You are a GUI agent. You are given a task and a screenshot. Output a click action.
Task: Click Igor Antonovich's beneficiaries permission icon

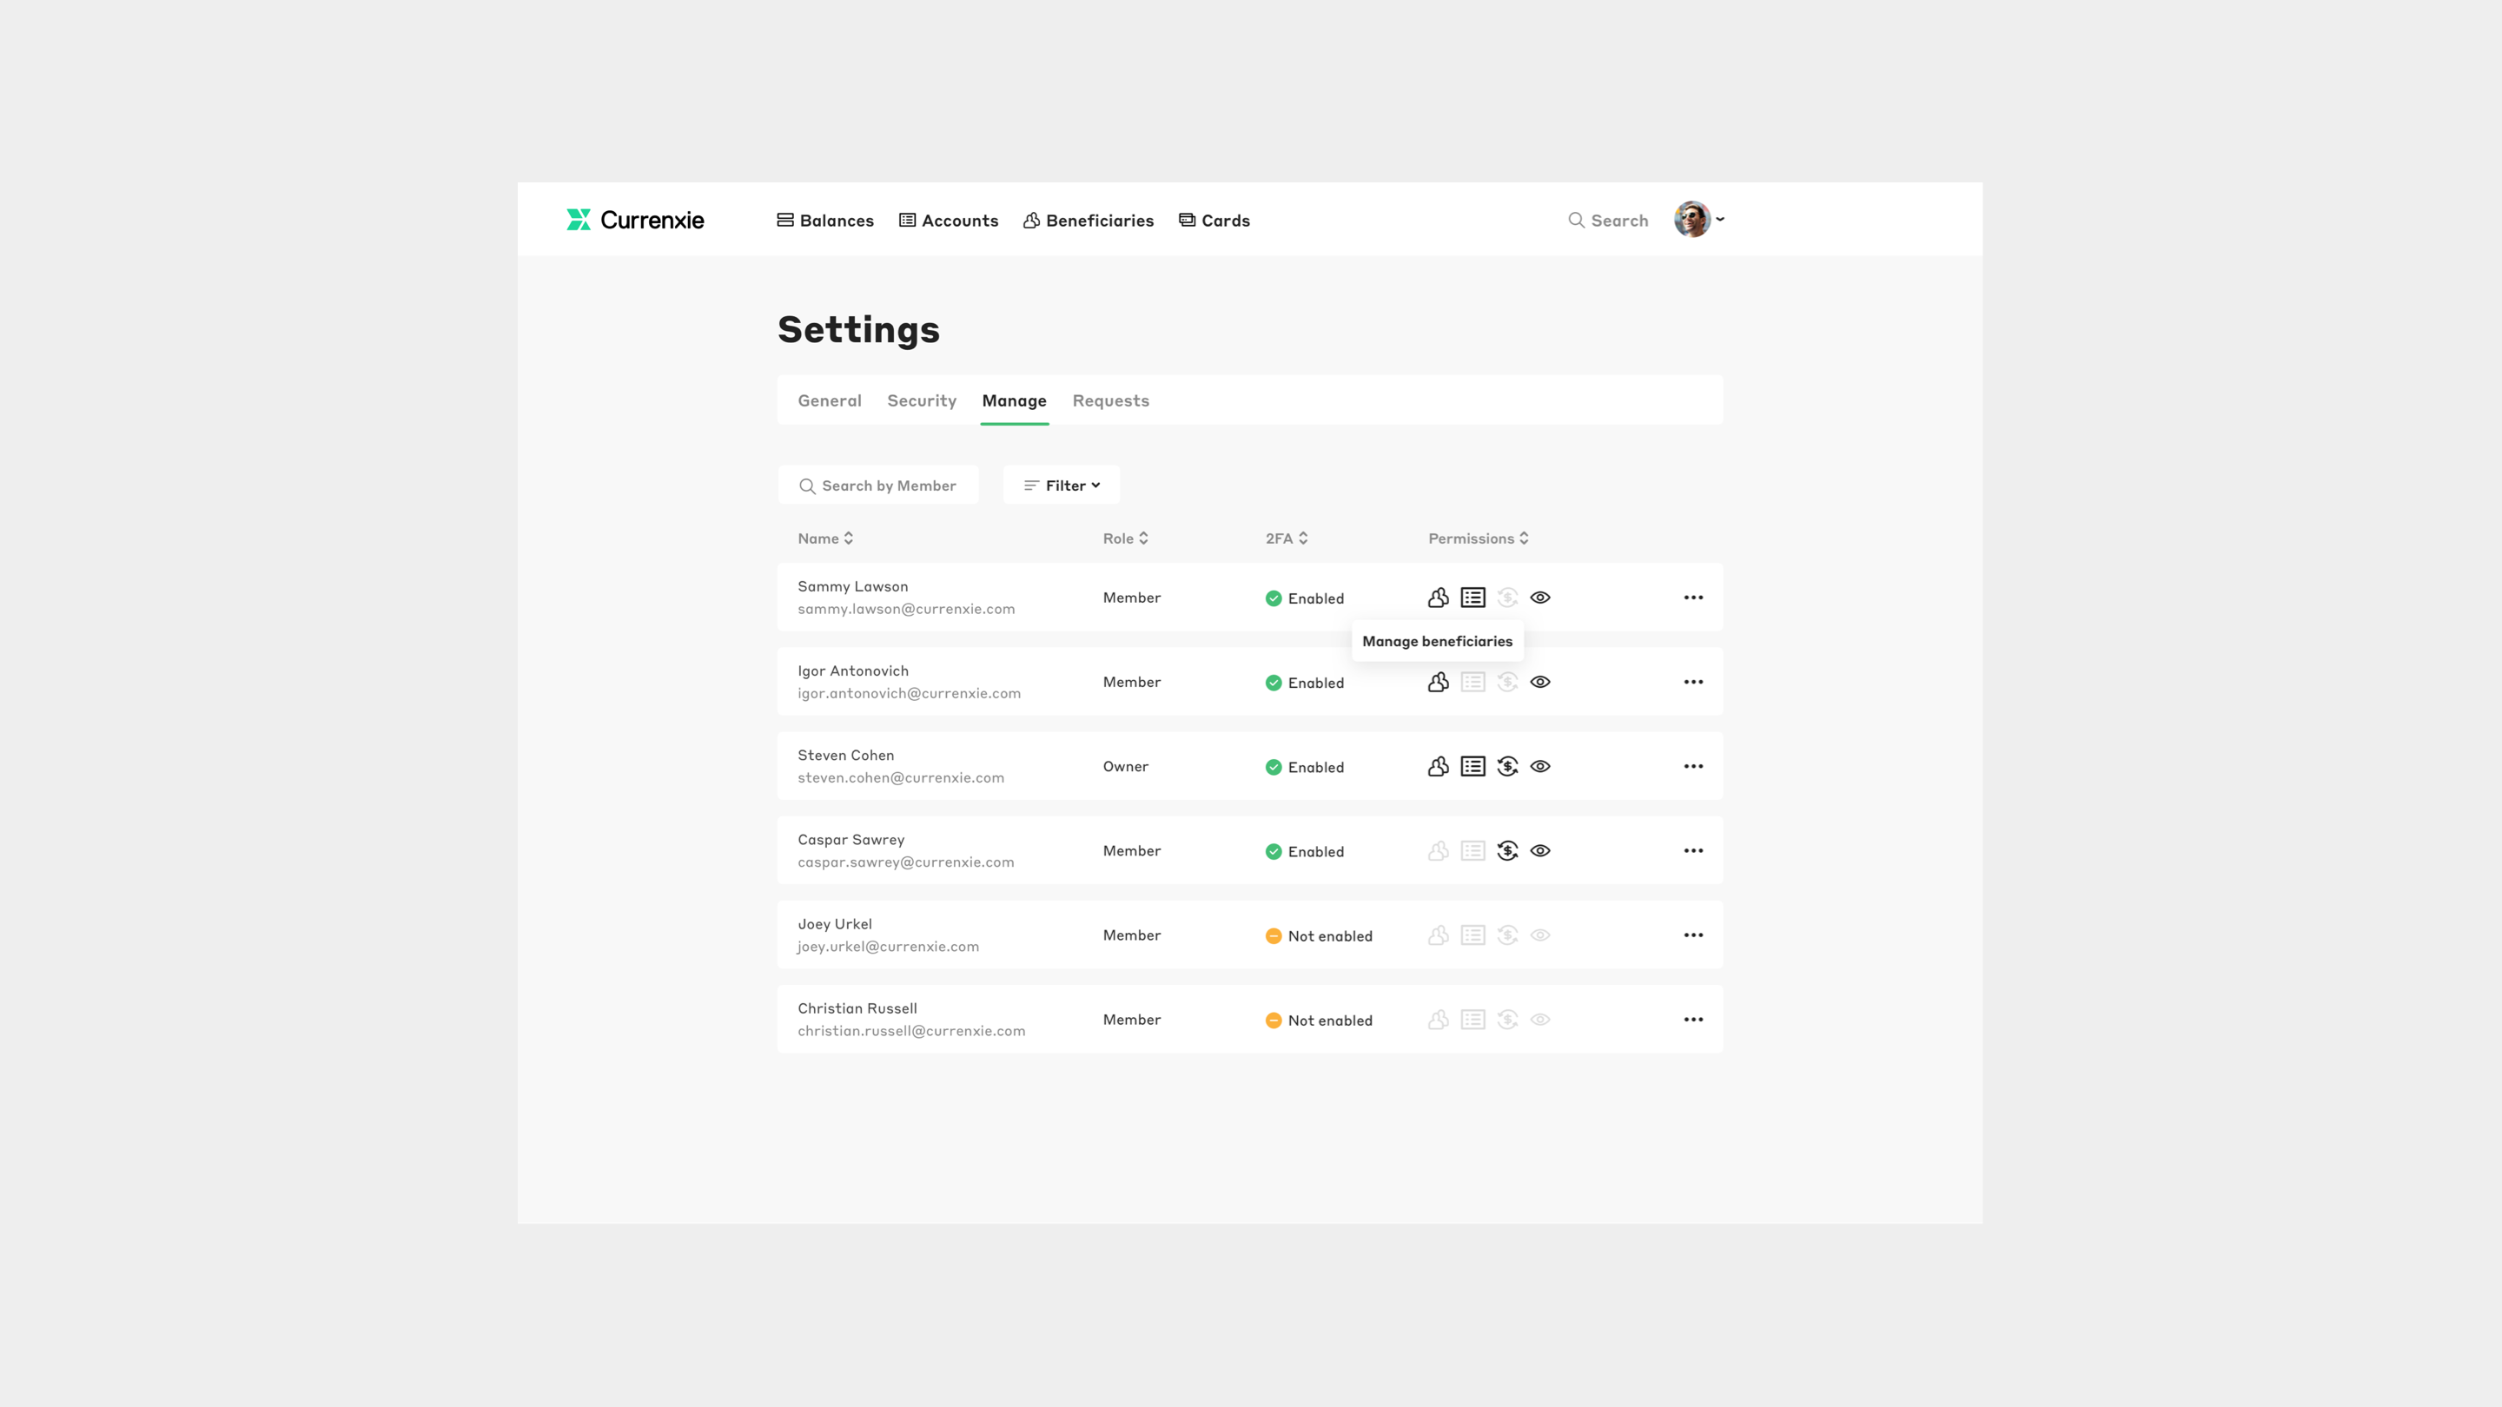point(1438,683)
